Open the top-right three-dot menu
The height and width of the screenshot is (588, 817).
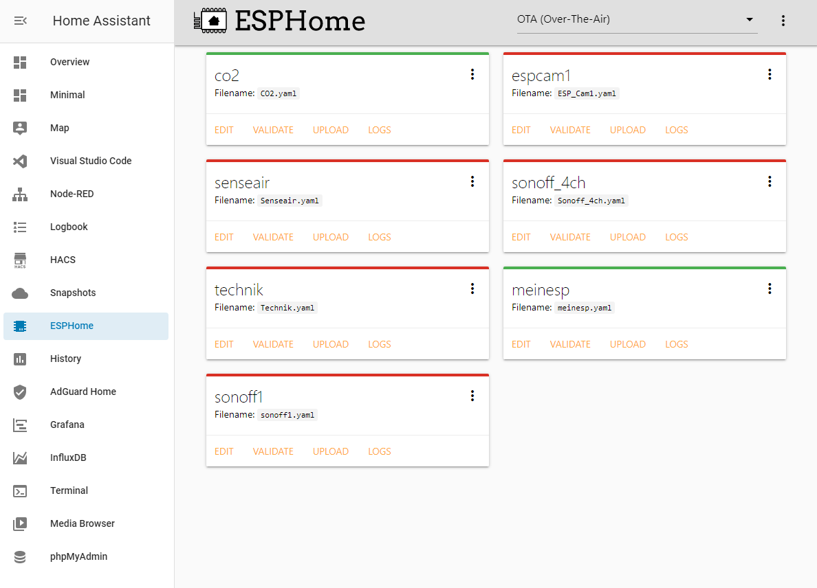[x=783, y=21]
